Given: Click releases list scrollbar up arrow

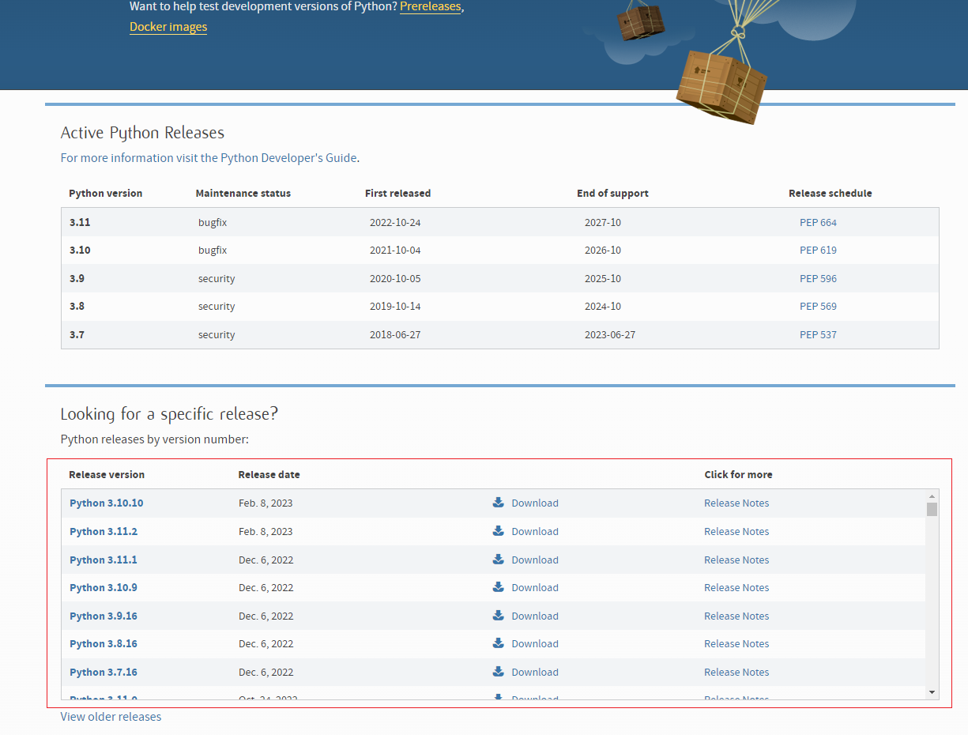Looking at the screenshot, I should click(x=932, y=496).
